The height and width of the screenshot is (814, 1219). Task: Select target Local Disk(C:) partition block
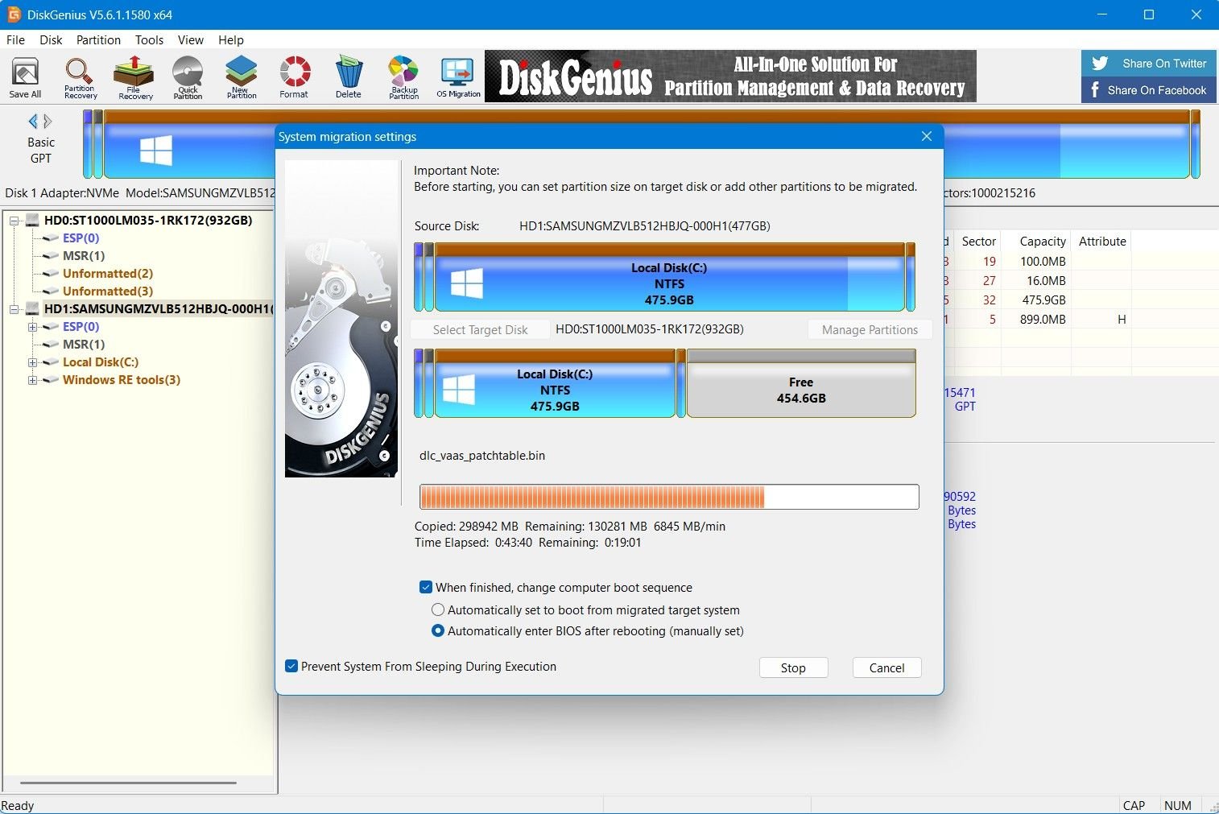pos(555,383)
